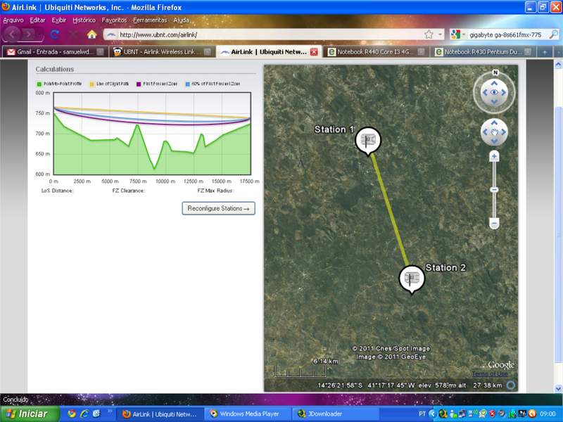The height and width of the screenshot is (422, 563).
Task: Click the map streaming status circle icon
Action: click(511, 385)
